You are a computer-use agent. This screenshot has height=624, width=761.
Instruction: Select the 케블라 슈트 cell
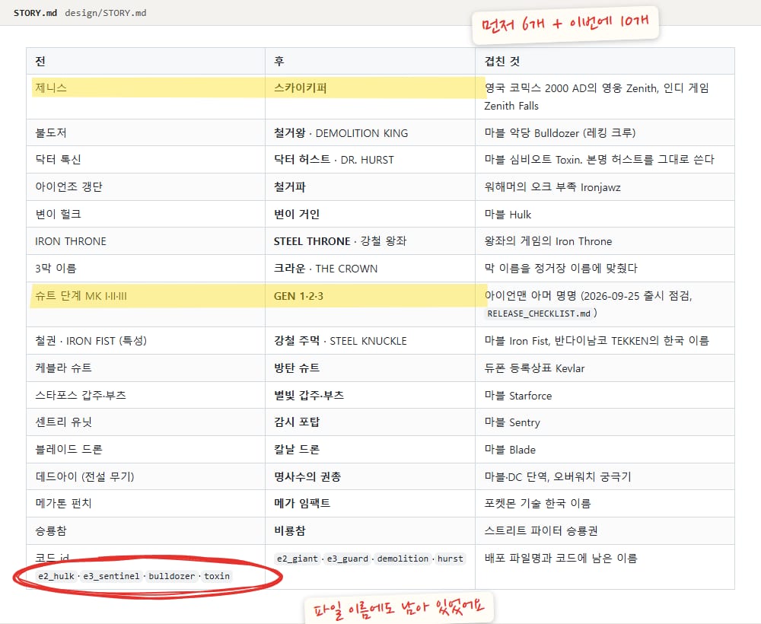coord(145,368)
